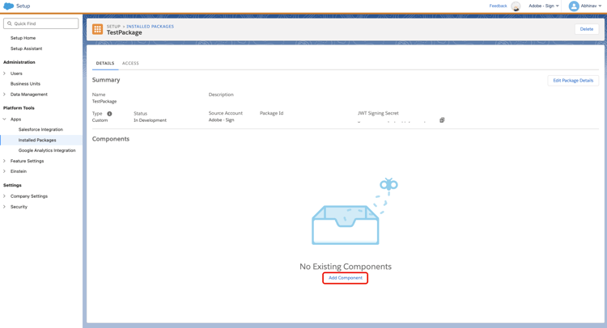This screenshot has width=607, height=328.
Task: Open the Installed Packages grid icon
Action: tap(98, 29)
